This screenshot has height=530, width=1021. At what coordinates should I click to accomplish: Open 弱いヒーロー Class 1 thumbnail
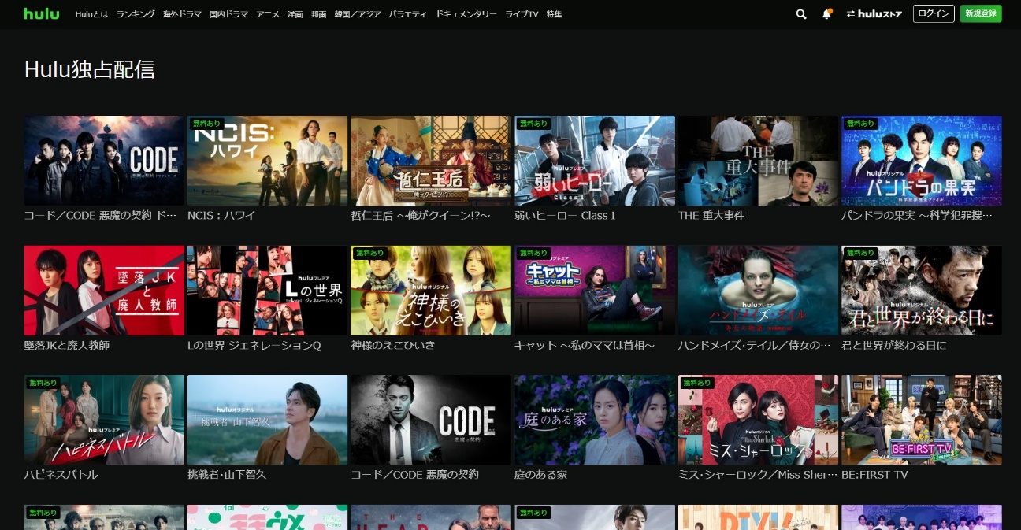pos(595,161)
